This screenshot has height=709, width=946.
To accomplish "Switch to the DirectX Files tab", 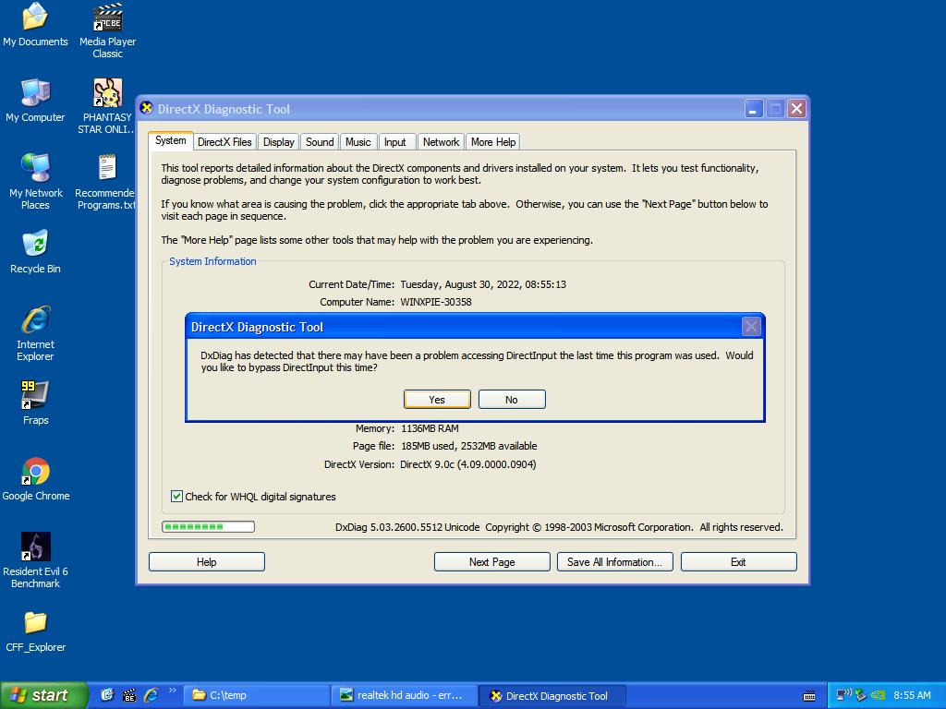I will pos(224,141).
